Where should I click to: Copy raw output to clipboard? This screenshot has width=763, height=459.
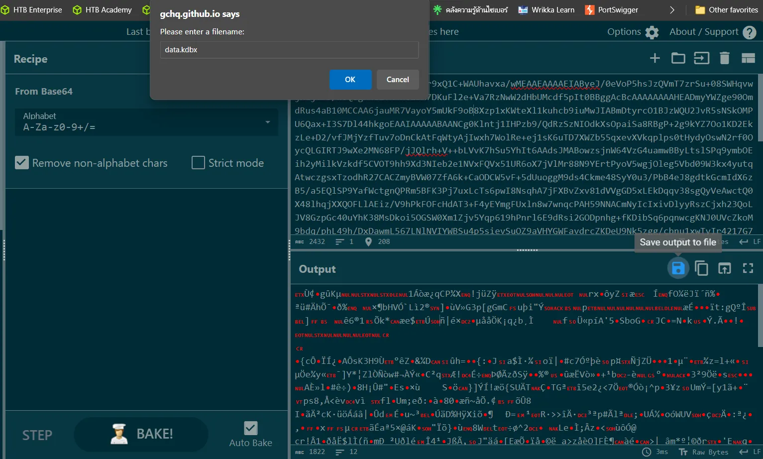tap(701, 269)
